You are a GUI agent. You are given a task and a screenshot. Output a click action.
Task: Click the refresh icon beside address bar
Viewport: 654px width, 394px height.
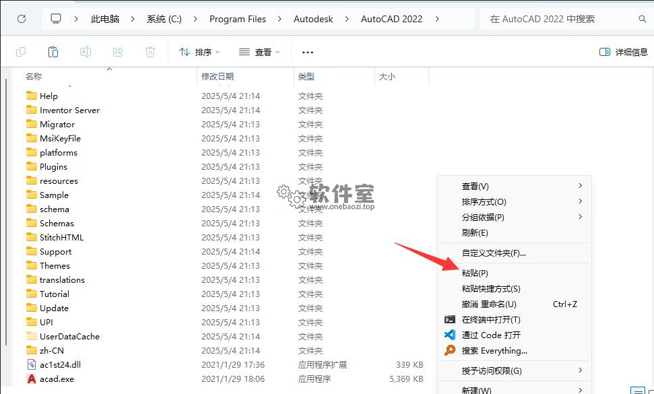pyautogui.click(x=22, y=19)
